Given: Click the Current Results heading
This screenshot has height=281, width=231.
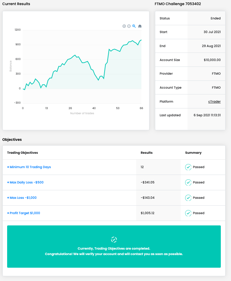Looking at the screenshot, I should pyautogui.click(x=16, y=4).
